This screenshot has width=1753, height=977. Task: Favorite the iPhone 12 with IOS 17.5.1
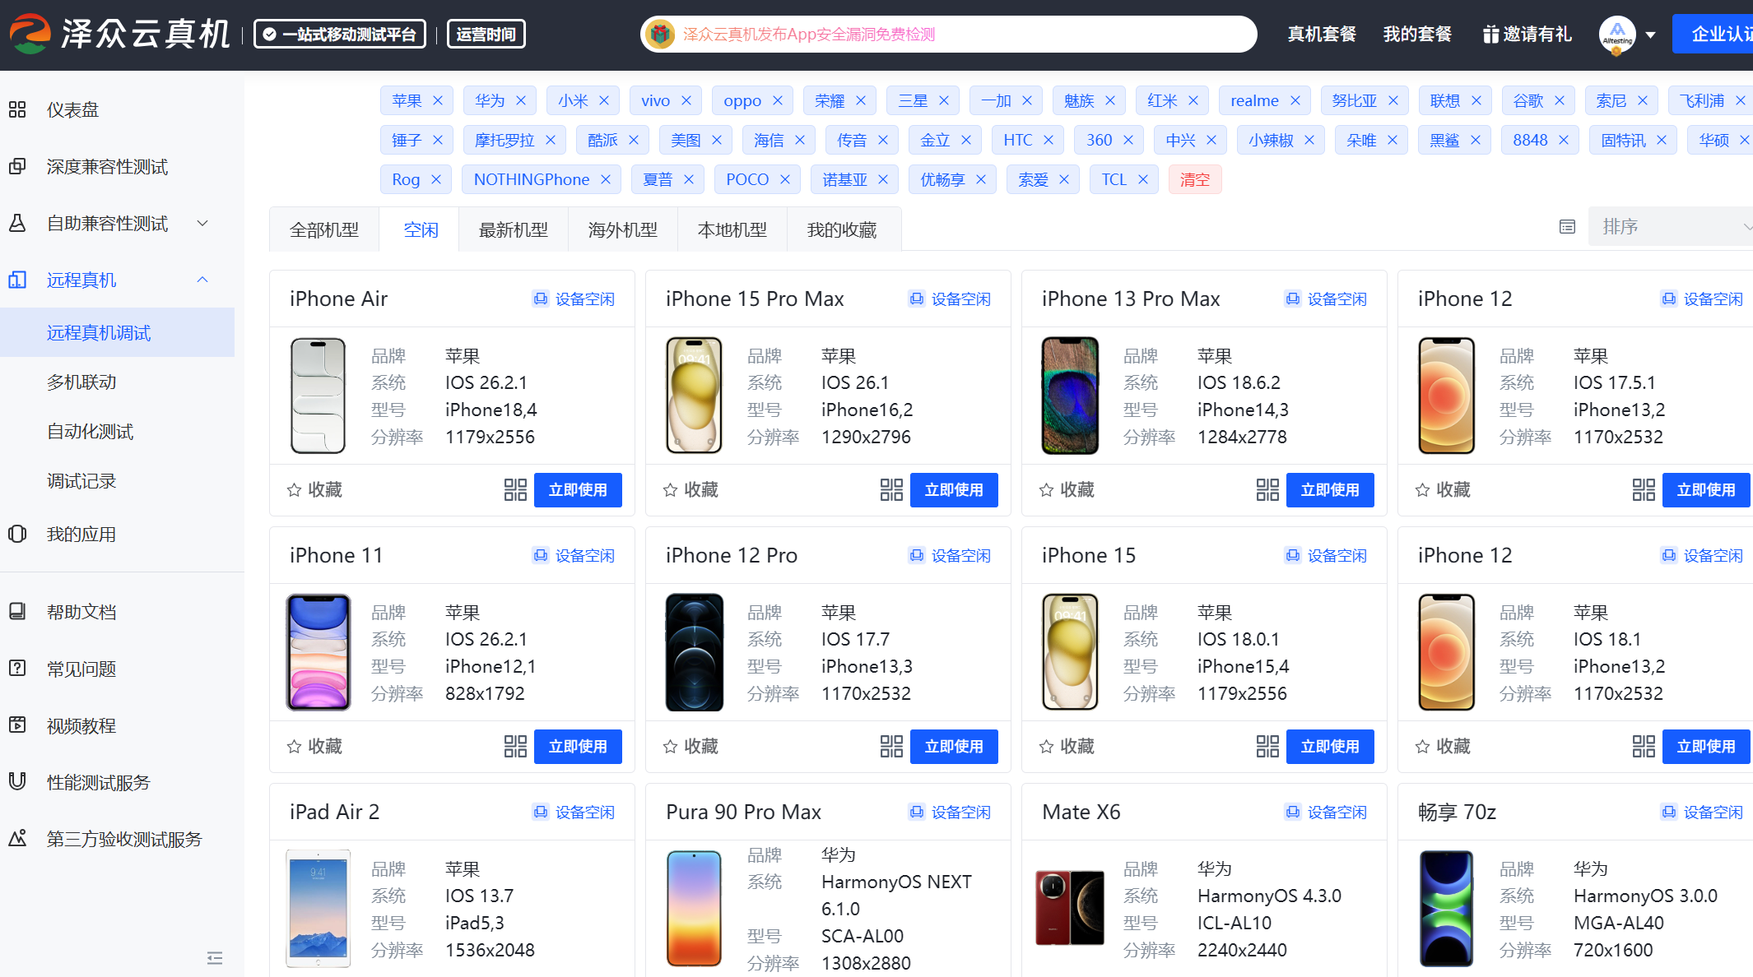click(x=1443, y=490)
